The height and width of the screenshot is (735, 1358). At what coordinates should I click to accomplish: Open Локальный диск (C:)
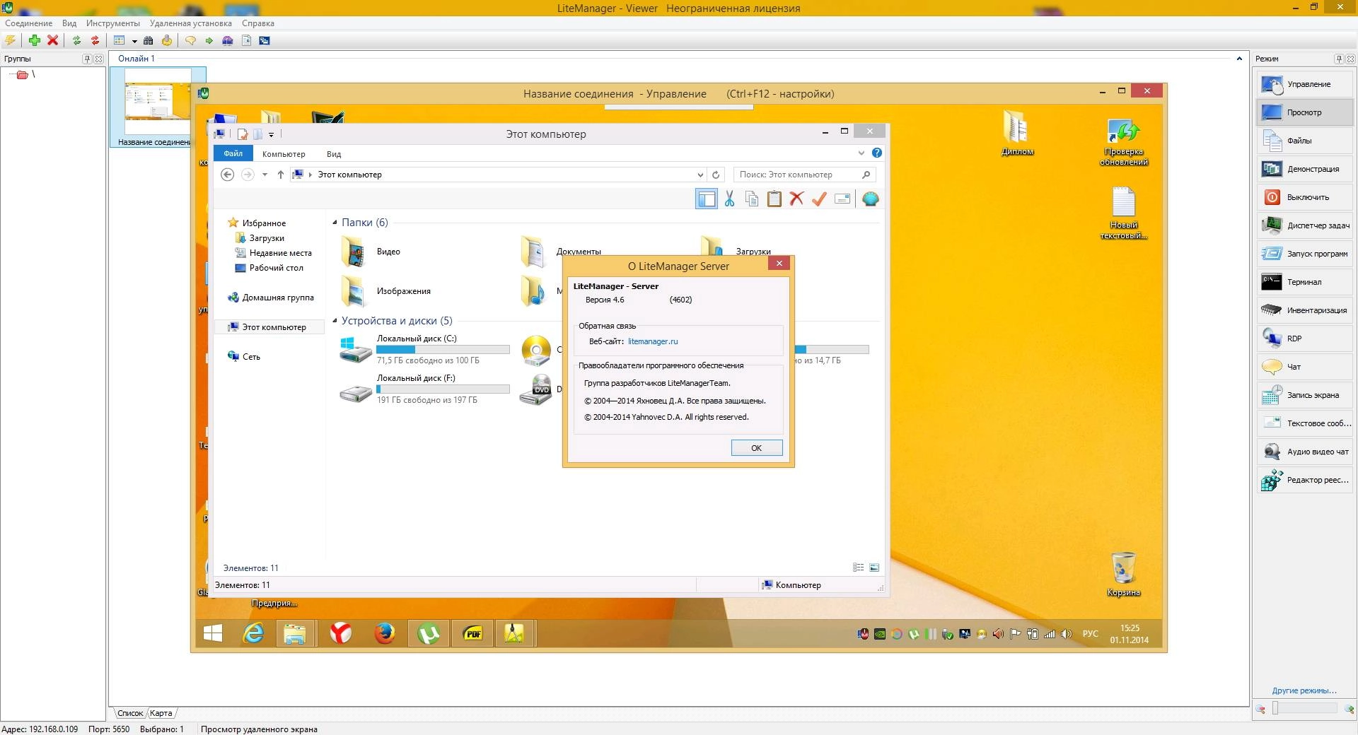[424, 350]
